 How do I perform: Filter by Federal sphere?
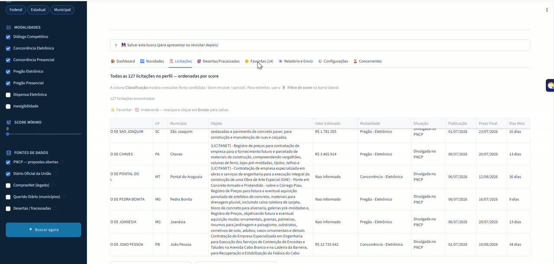click(x=16, y=10)
